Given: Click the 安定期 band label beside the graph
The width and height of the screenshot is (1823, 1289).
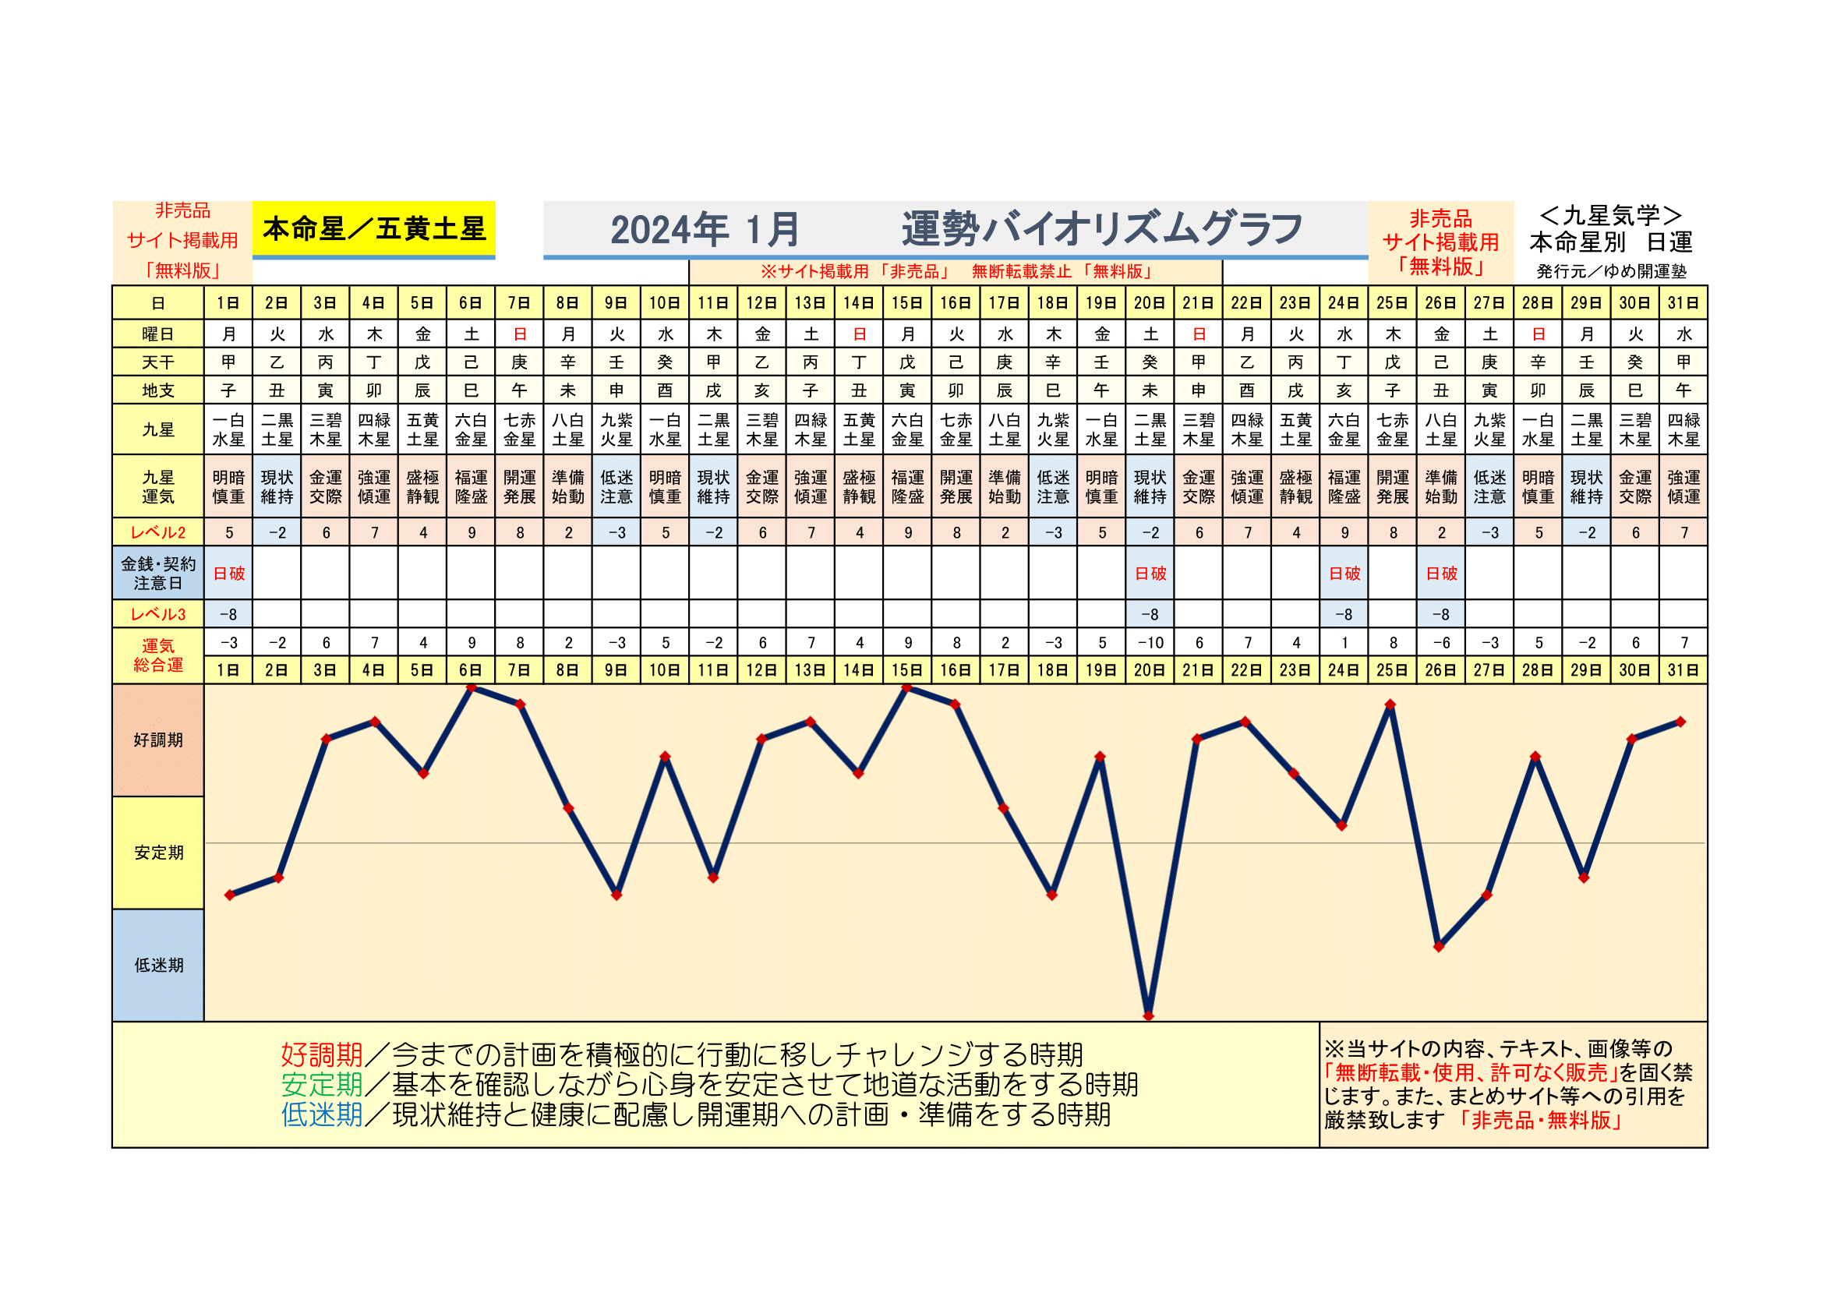Looking at the screenshot, I should pyautogui.click(x=158, y=853).
